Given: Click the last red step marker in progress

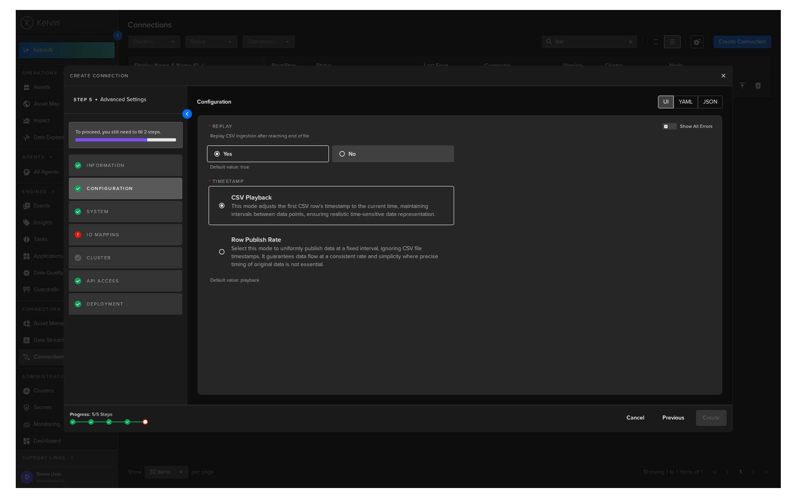Looking at the screenshot, I should tap(145, 422).
